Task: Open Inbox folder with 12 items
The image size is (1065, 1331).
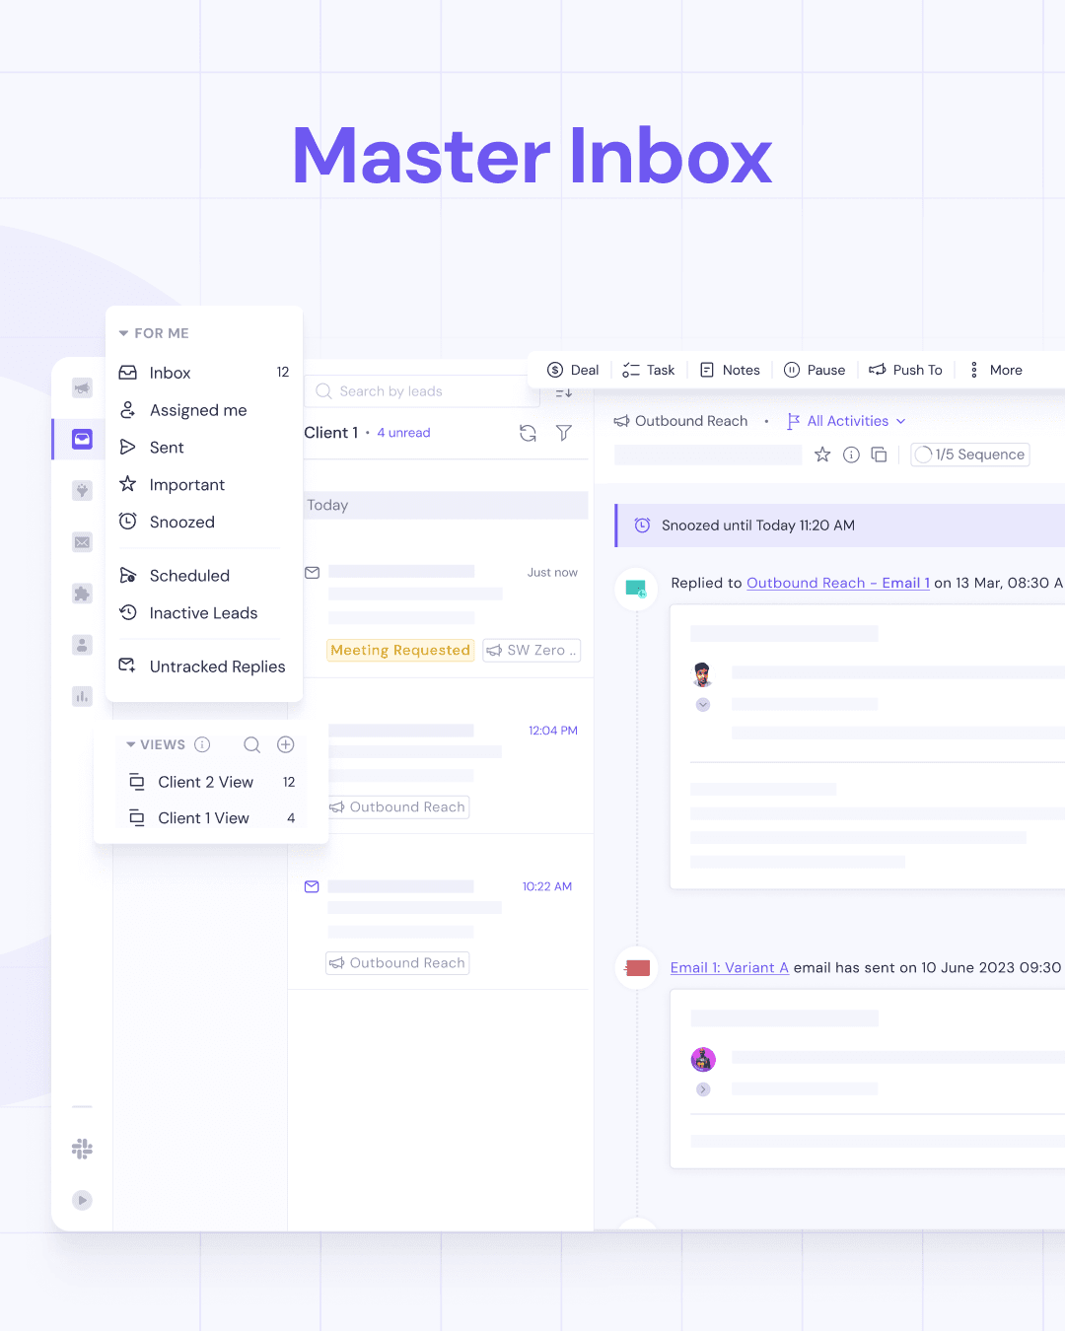Action: 204,373
